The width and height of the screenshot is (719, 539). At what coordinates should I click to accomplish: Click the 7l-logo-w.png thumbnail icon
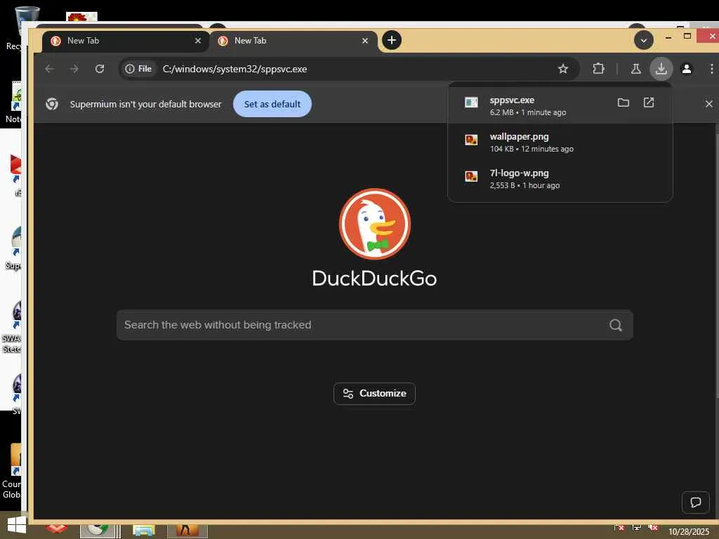click(471, 176)
